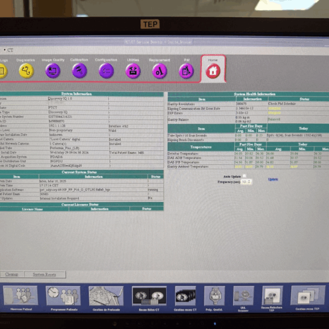Click the PDAS16 acquisition system cell
329x329 pixels.
pos(80,157)
